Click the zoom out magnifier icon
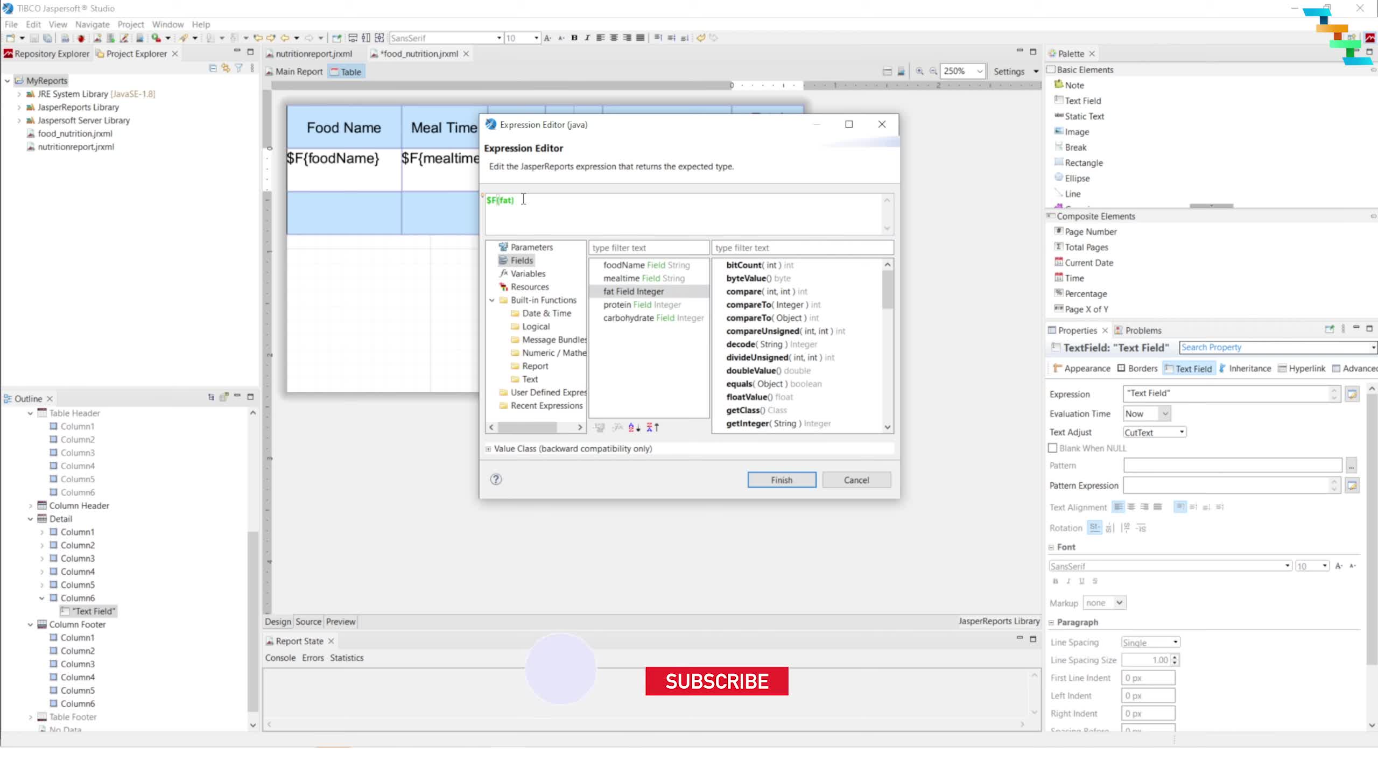Viewport: 1378px width, 775px height. 933,71
